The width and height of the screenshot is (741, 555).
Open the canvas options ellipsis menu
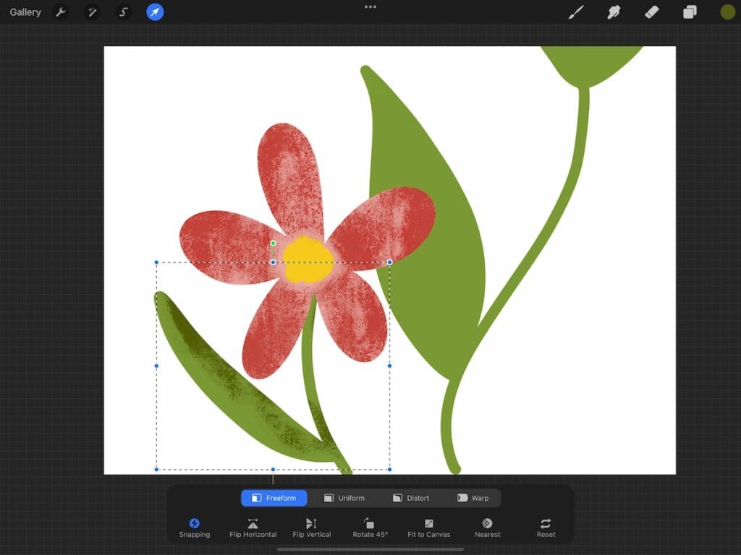point(370,7)
